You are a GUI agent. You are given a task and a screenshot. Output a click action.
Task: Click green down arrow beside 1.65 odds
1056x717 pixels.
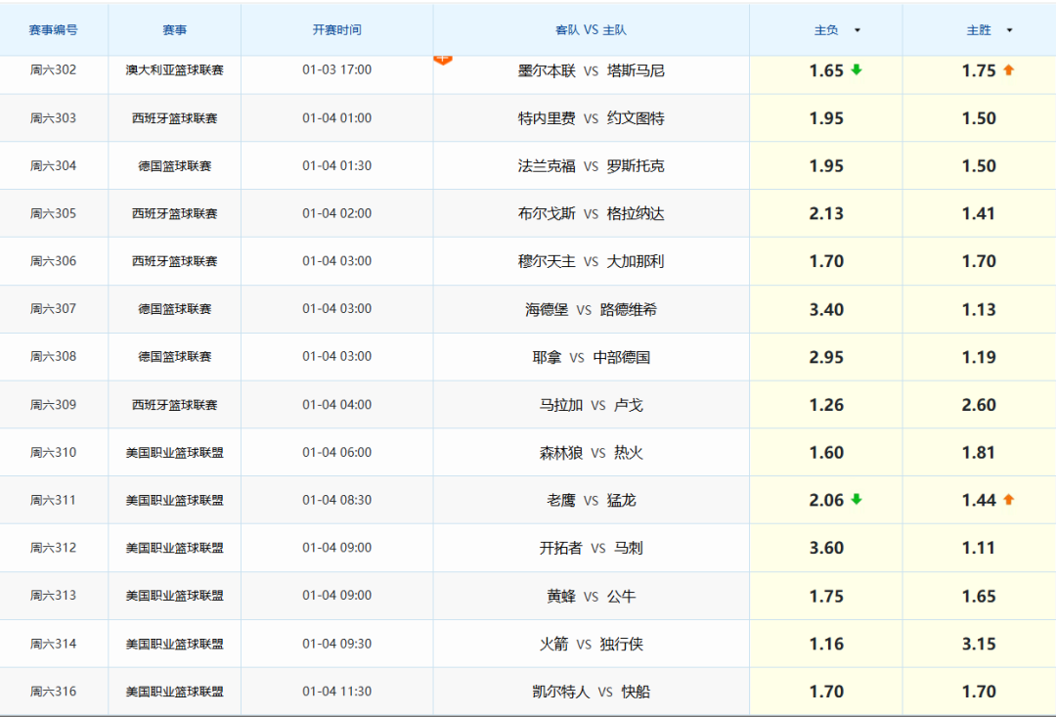pyautogui.click(x=856, y=69)
